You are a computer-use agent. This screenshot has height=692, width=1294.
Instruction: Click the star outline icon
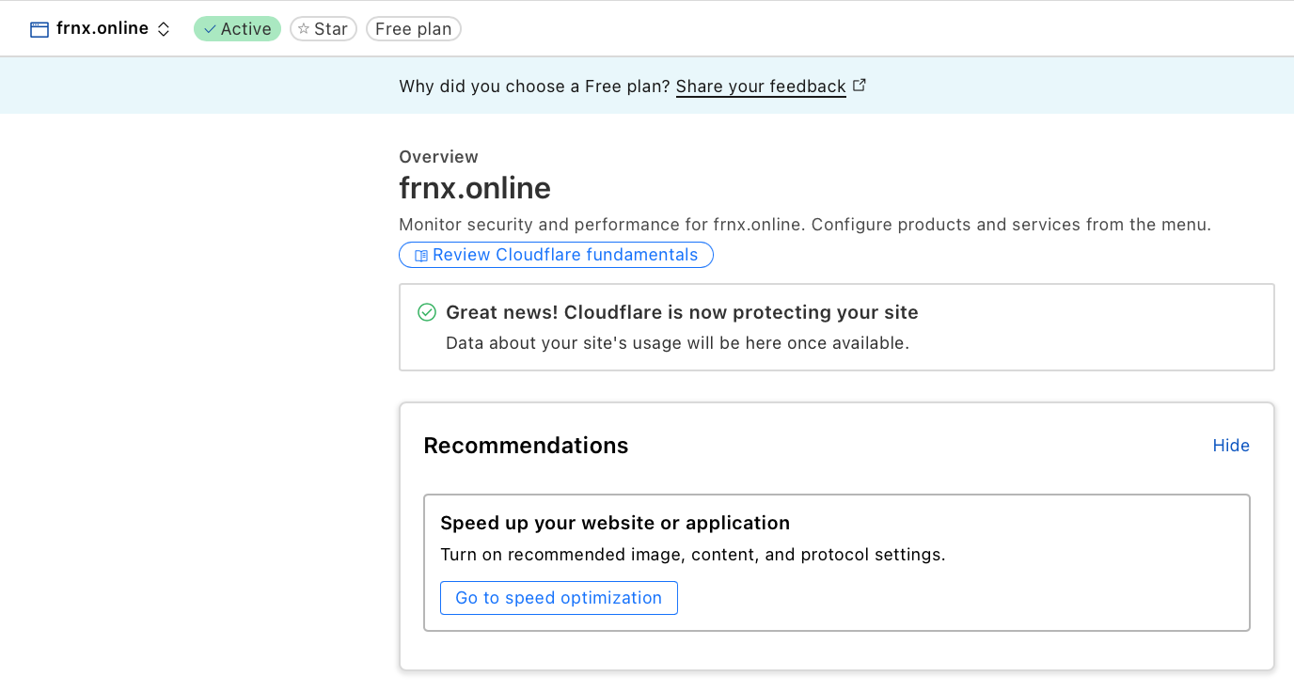pyautogui.click(x=304, y=29)
